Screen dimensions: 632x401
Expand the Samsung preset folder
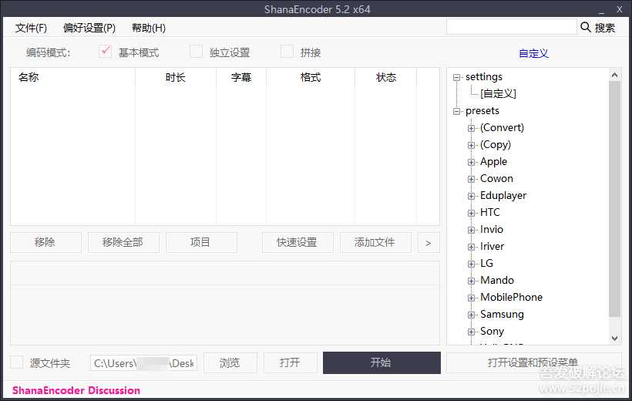tap(472, 315)
